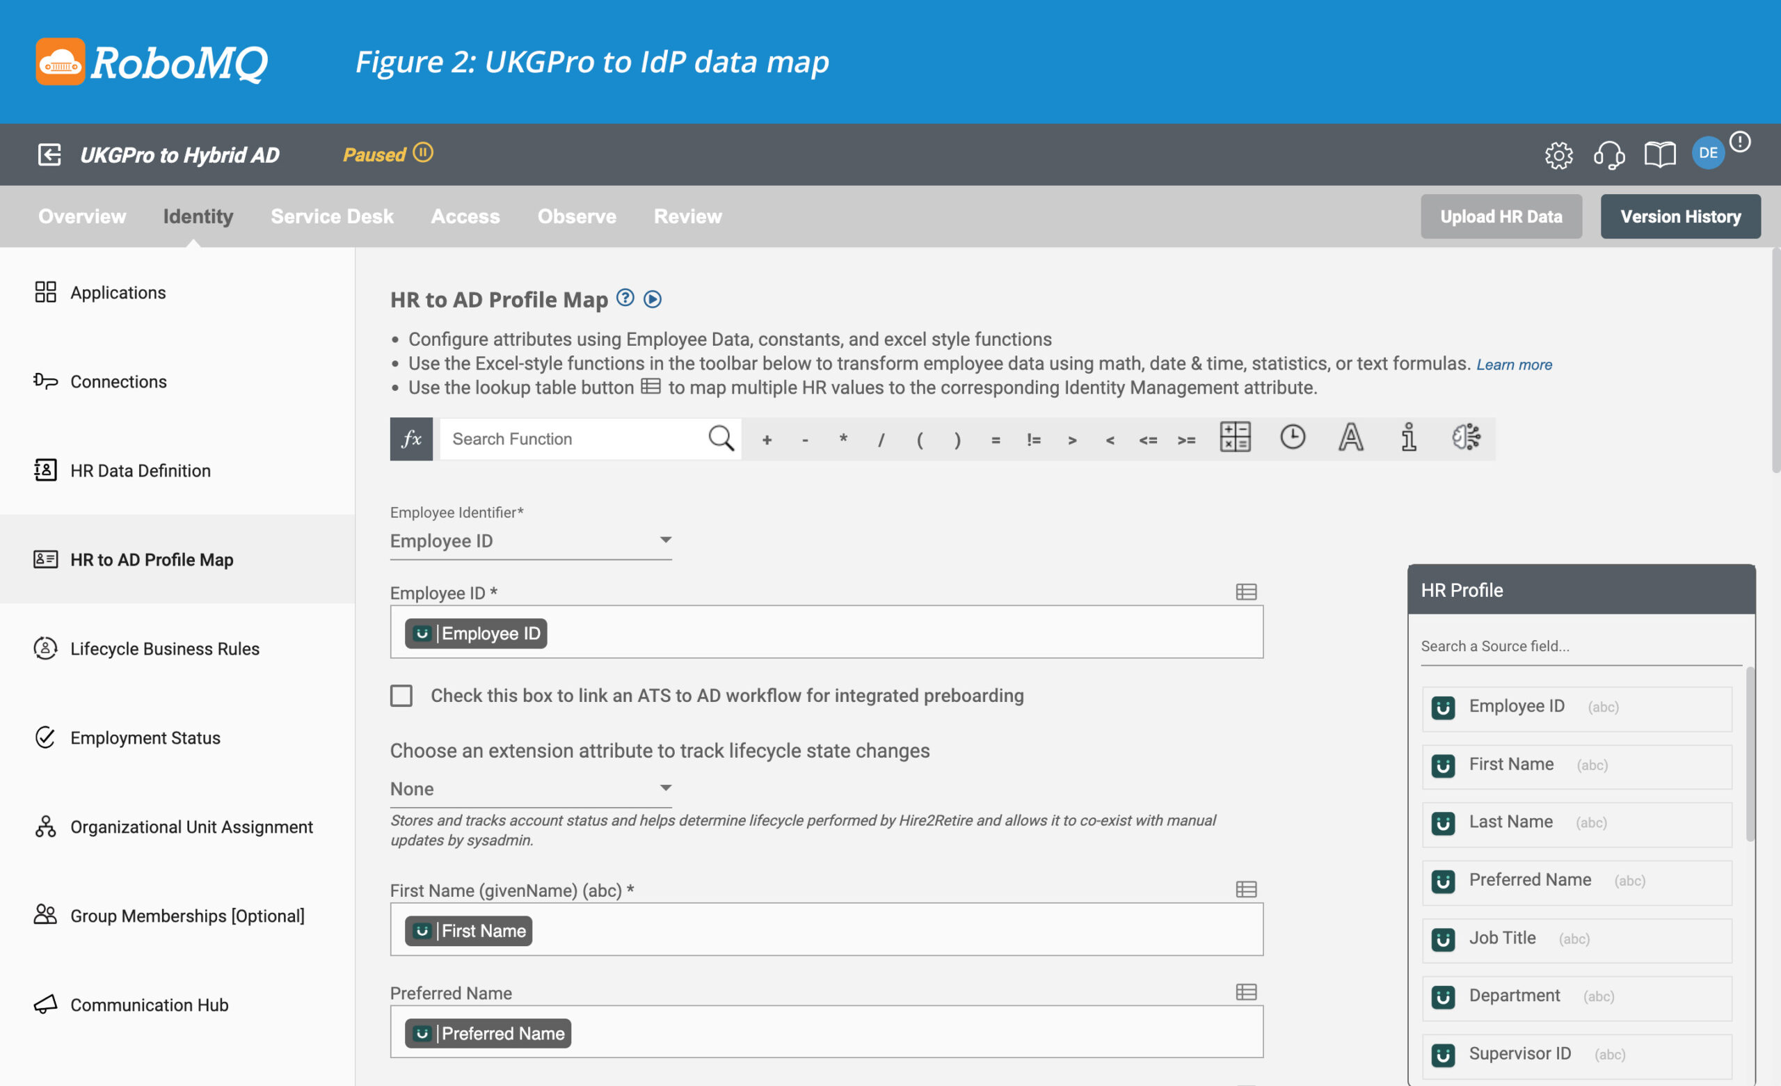Switch to the Access tab
Screen dimensions: 1781x1086
pyautogui.click(x=465, y=216)
